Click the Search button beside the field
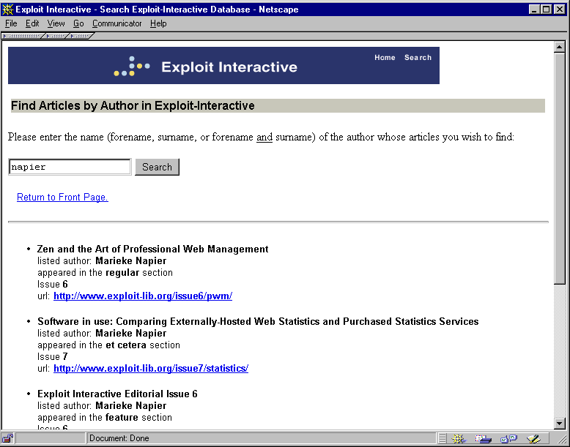The image size is (570, 447). click(x=157, y=167)
